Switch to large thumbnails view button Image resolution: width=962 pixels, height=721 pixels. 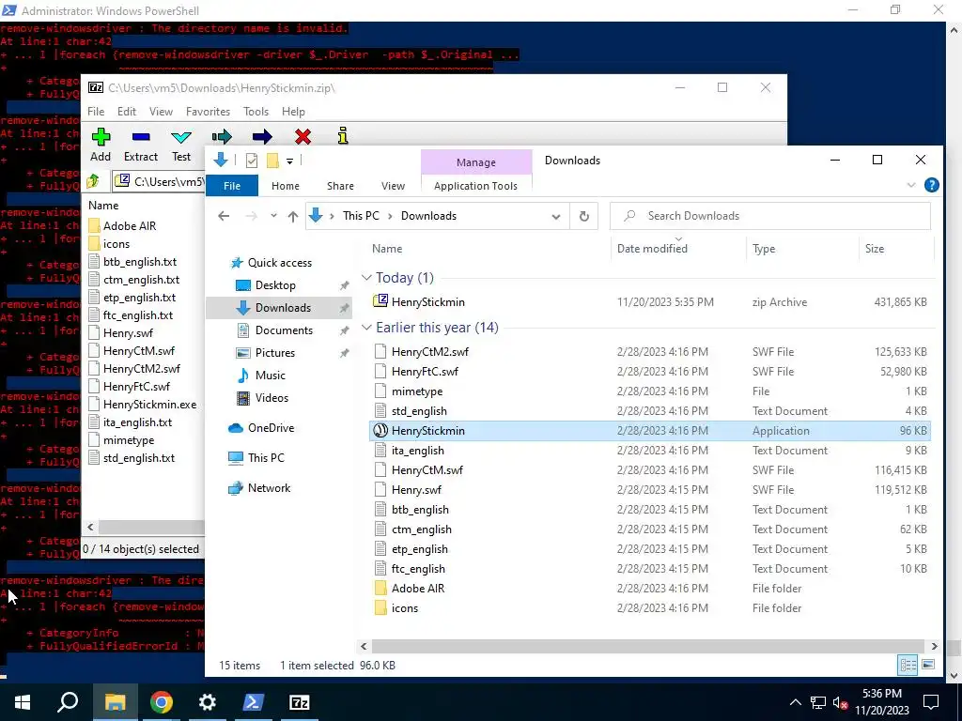(x=928, y=665)
